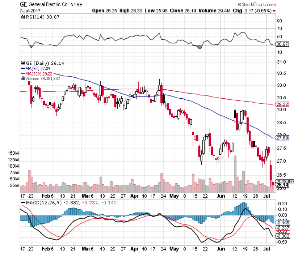
Task: Click the 27.89 blue price tag
Action: pos(281,138)
